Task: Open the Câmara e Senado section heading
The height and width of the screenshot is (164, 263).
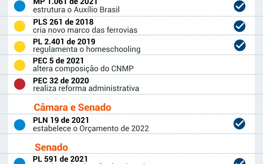Action: pos(72,107)
